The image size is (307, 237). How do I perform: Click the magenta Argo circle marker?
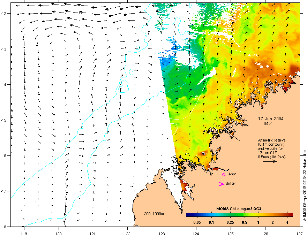(x=224, y=175)
